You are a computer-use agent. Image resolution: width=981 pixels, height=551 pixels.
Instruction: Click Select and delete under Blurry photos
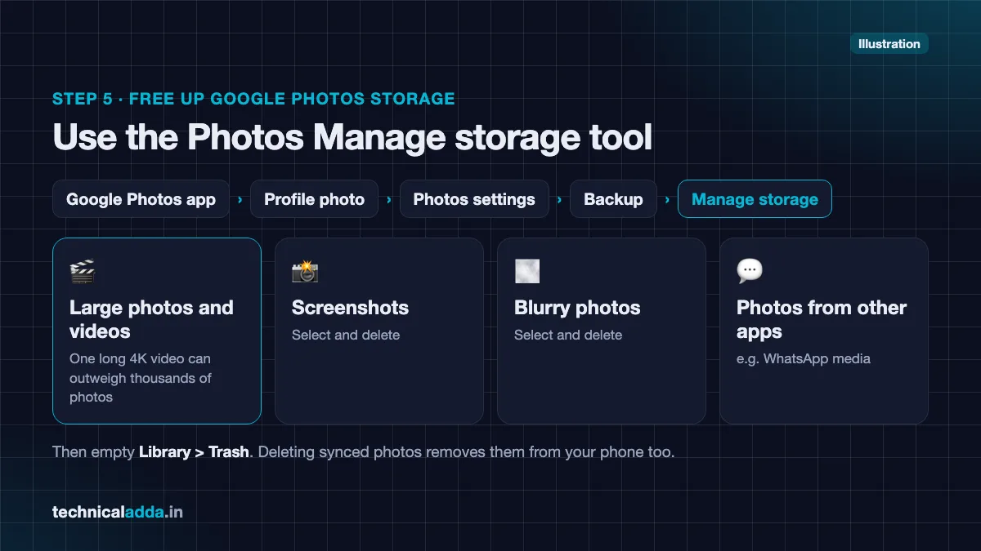coord(568,335)
